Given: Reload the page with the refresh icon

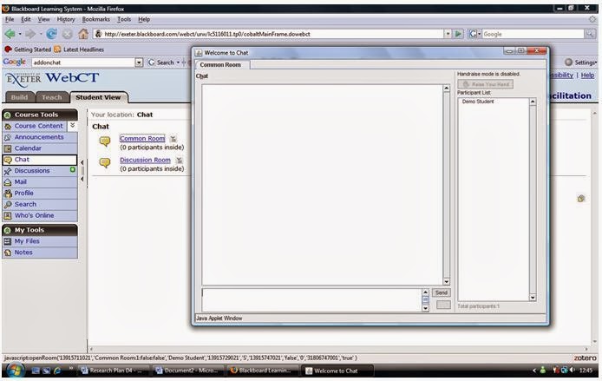Looking at the screenshot, I should click(51, 34).
